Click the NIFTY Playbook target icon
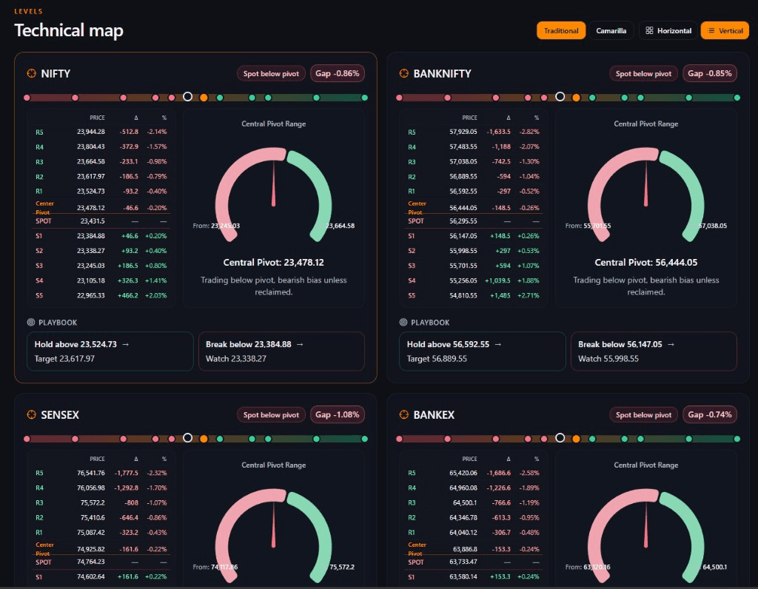 point(31,323)
